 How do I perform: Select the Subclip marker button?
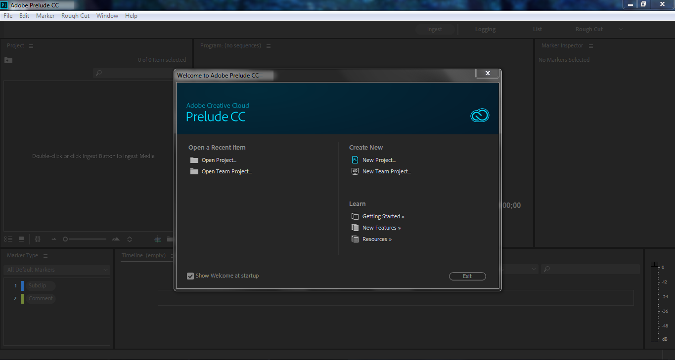(40, 285)
